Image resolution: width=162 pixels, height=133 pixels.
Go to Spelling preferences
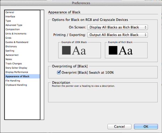(10, 51)
